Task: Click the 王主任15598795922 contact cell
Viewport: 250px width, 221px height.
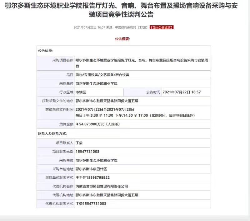Action: pyautogui.click(x=92, y=178)
